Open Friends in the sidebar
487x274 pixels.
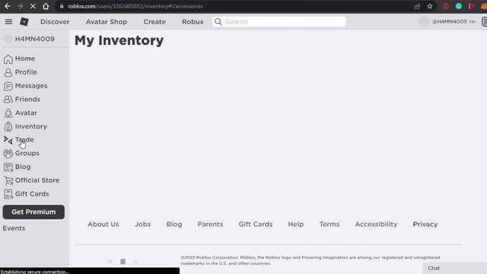click(x=27, y=99)
